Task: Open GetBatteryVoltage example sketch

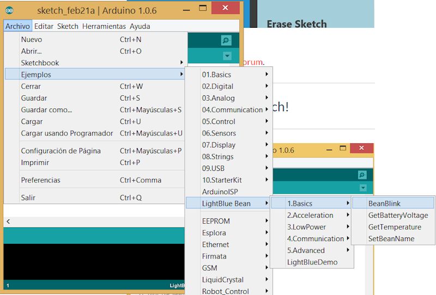Action: 393,216
